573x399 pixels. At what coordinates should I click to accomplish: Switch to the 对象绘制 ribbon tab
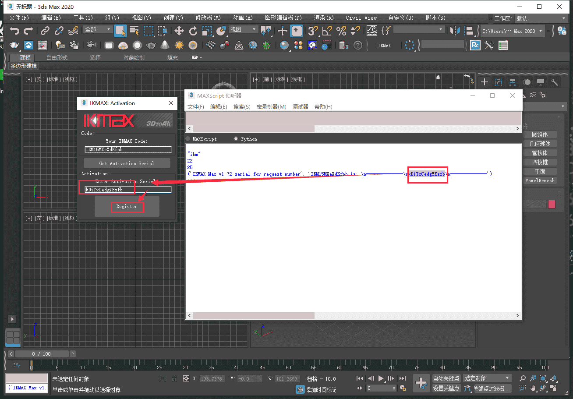click(x=134, y=57)
